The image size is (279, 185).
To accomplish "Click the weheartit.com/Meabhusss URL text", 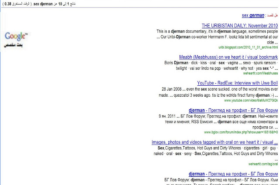I will [260, 73].
